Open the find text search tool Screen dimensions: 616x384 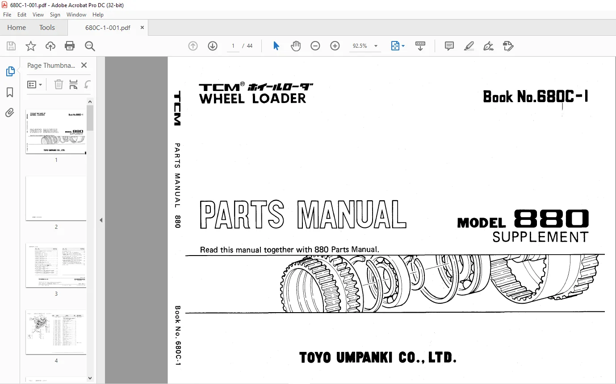(90, 46)
